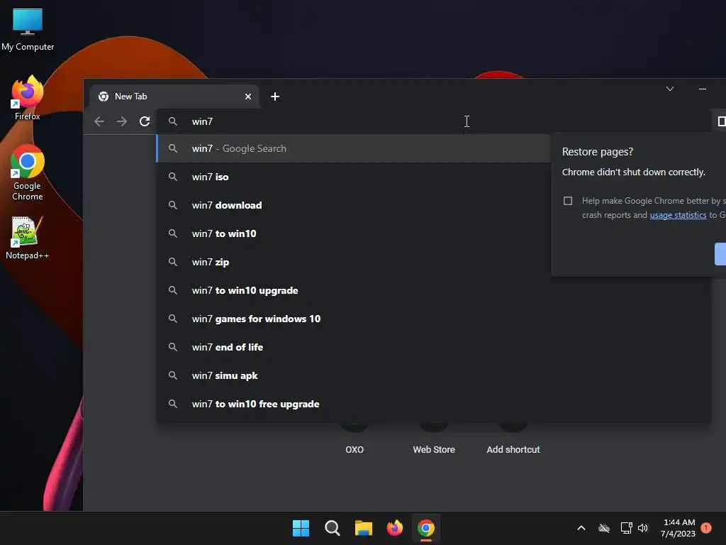Choose the win7 download suggestion
Viewport: 726px width, 545px height.
(x=354, y=205)
